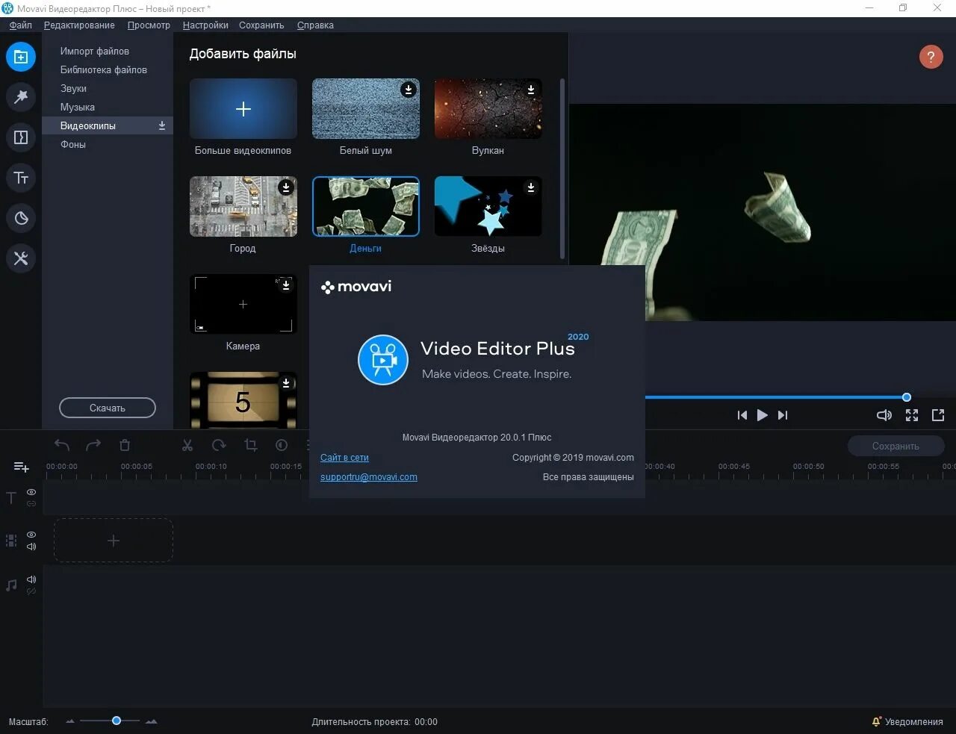Toggle fullscreen preview mode
The height and width of the screenshot is (734, 956).
click(912, 415)
